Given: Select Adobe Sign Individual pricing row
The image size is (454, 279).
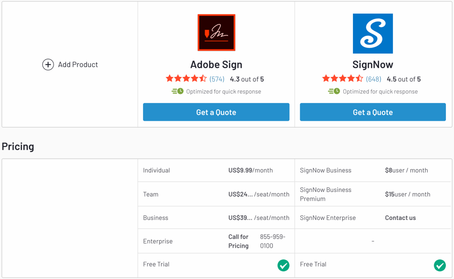Looking at the screenshot, I should 157,170.
